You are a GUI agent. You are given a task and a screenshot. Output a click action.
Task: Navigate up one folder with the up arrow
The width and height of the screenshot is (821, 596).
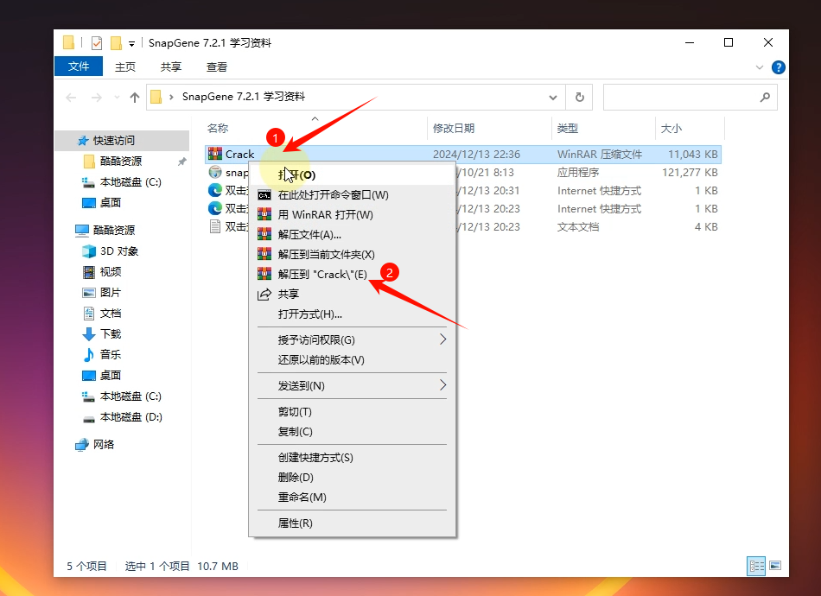pyautogui.click(x=133, y=97)
